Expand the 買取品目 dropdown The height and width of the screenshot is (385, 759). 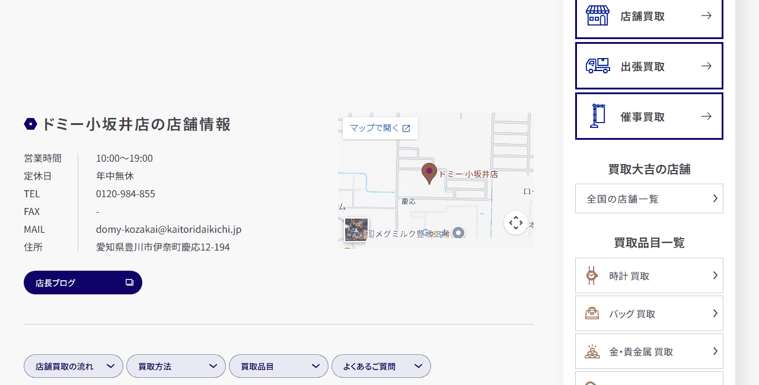click(279, 366)
